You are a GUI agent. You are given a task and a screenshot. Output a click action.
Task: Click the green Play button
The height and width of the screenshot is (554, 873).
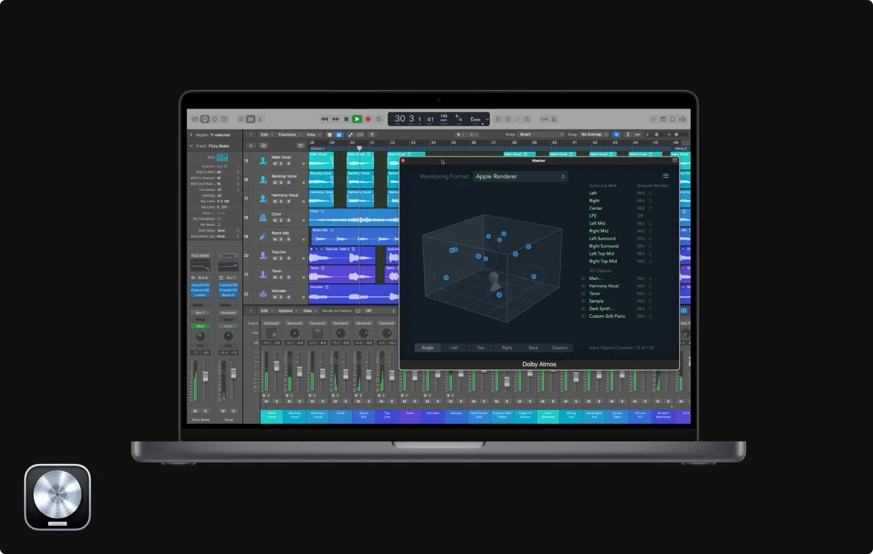pos(357,119)
